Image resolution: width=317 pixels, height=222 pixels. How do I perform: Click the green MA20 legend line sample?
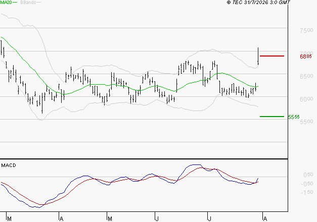[x=15, y=3]
